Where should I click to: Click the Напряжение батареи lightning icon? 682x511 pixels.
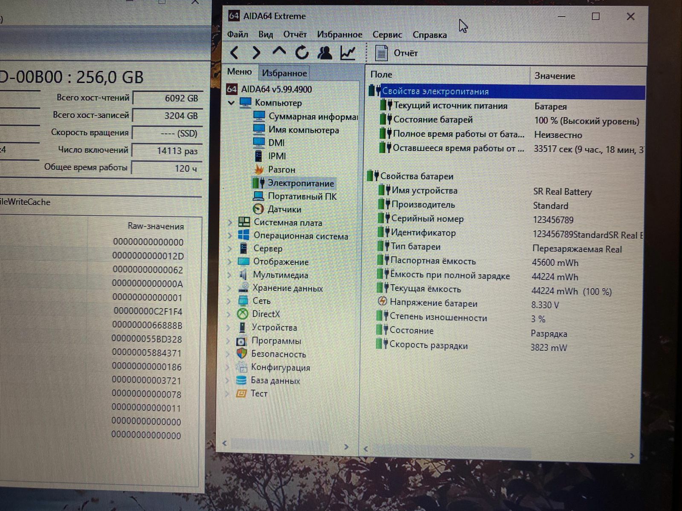(x=382, y=302)
